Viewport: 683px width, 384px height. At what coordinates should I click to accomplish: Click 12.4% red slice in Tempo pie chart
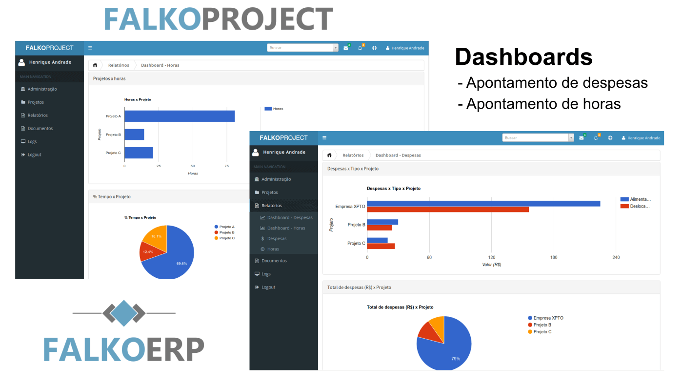149,252
